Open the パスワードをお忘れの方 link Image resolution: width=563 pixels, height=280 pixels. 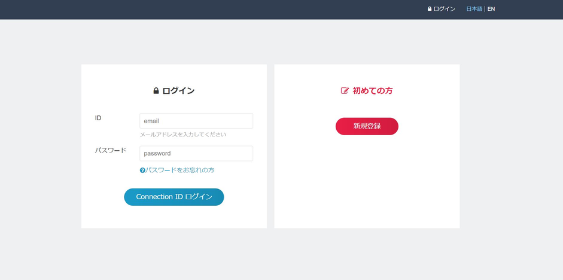tap(180, 170)
